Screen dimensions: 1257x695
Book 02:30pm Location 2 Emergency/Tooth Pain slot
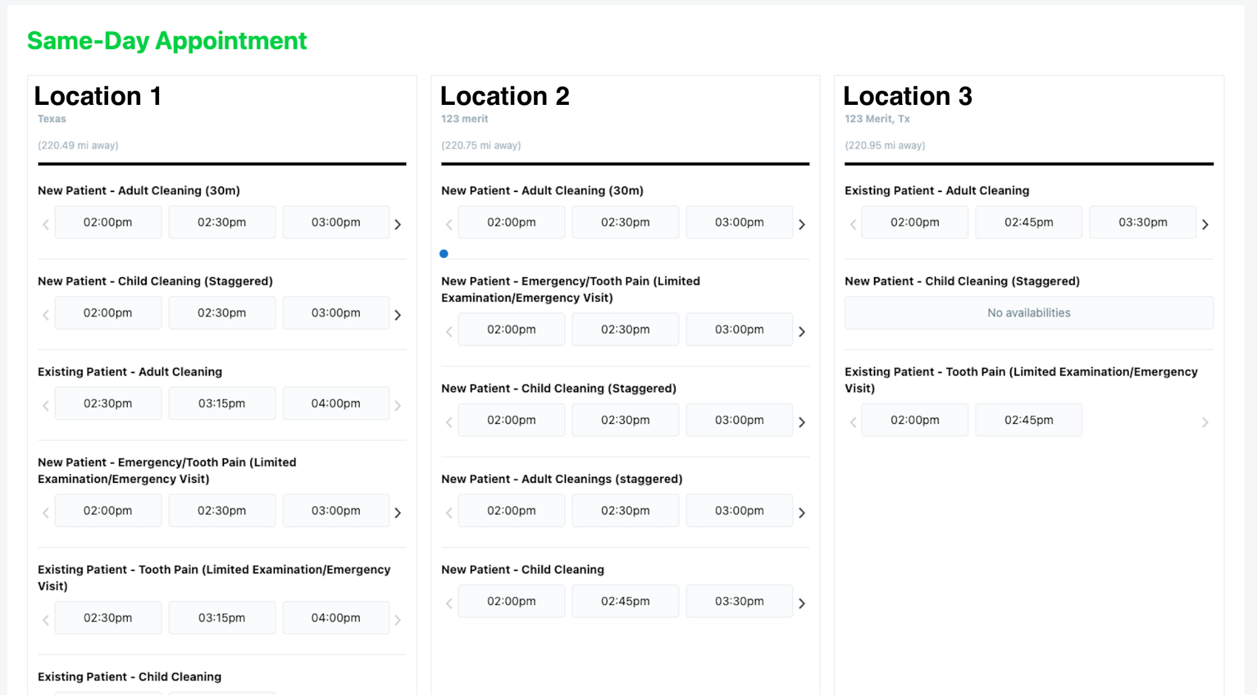pos(625,329)
